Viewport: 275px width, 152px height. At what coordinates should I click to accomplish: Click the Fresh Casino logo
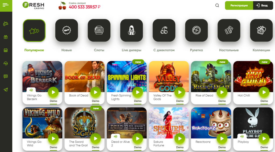[33, 5]
